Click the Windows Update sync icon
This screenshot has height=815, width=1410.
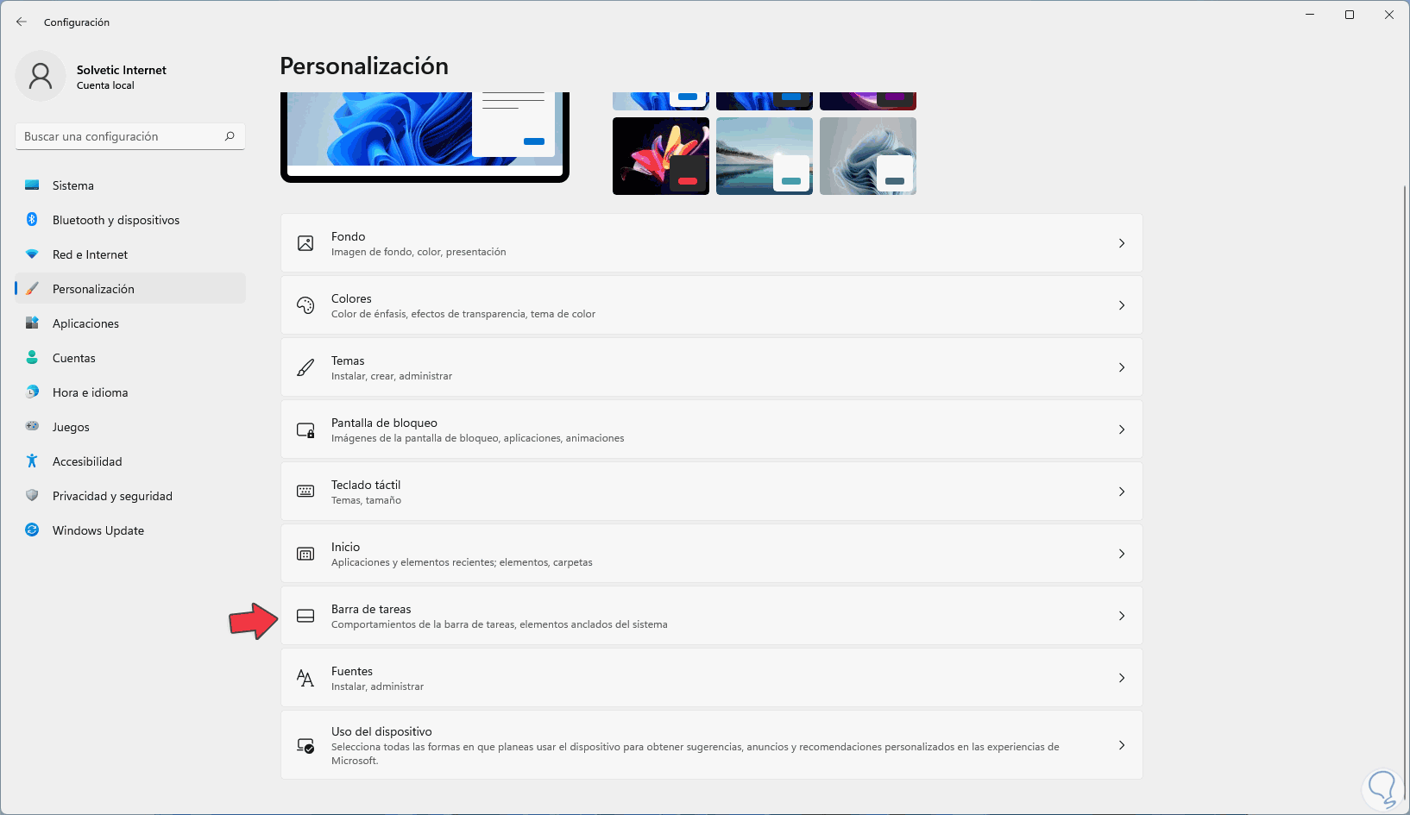(x=32, y=530)
